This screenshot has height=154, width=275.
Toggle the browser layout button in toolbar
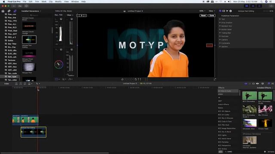[247, 6]
